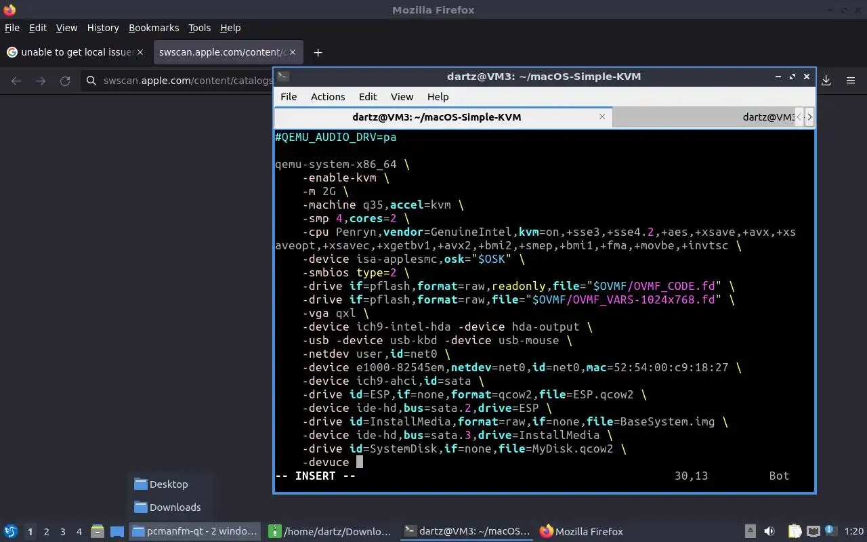
Task: Click '#QEMU_AUDIO_DRV=pa' comment line
Action: (335, 137)
